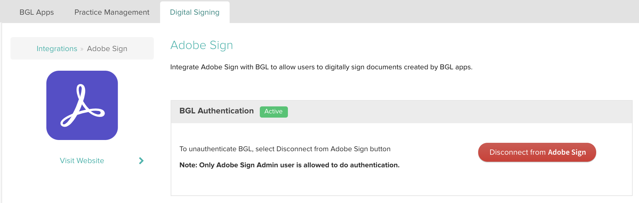Click the green Active status badge
The height and width of the screenshot is (203, 639).
(x=274, y=112)
